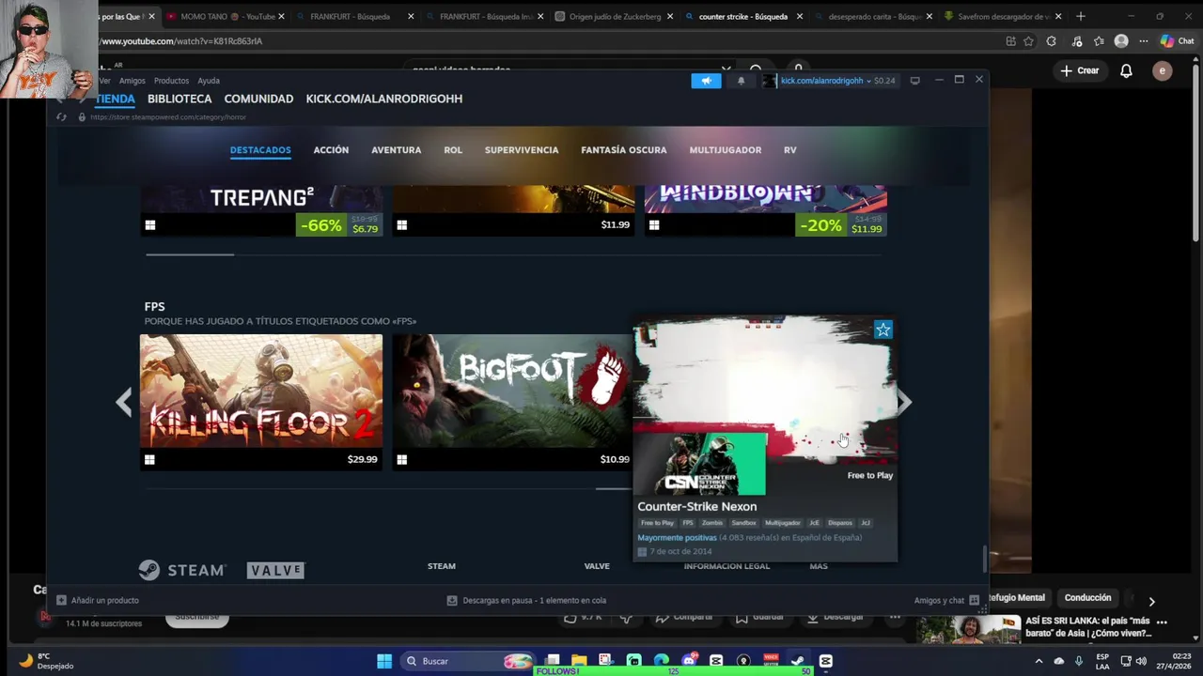The image size is (1203, 676).
Task: Open Descargas en pausa download status
Action: [x=526, y=600]
